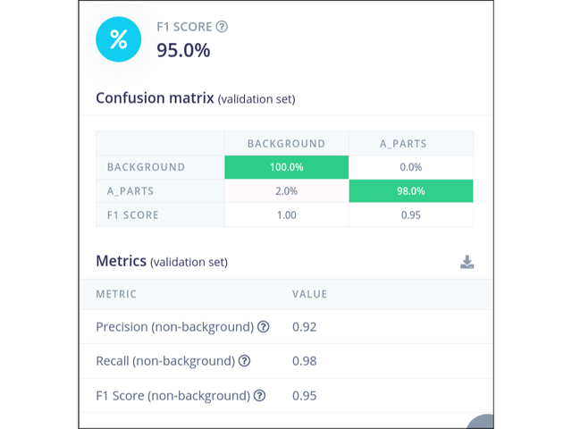This screenshot has width=572, height=429.
Task: Open help for Recall (non-background)
Action: 244,361
